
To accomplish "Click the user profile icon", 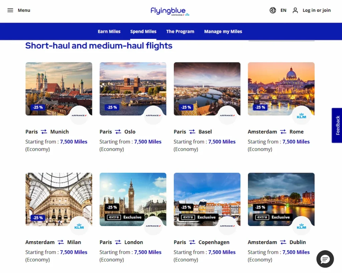I will pos(295,10).
